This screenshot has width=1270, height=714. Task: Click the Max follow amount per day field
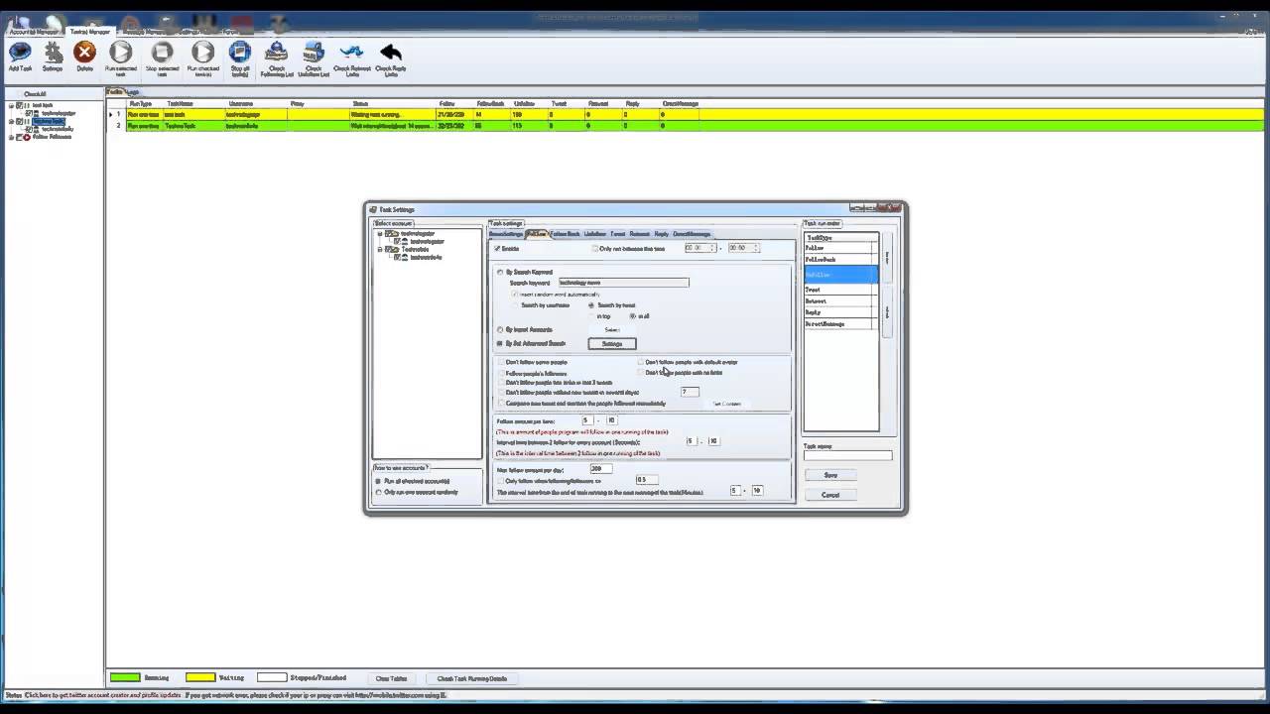point(601,468)
